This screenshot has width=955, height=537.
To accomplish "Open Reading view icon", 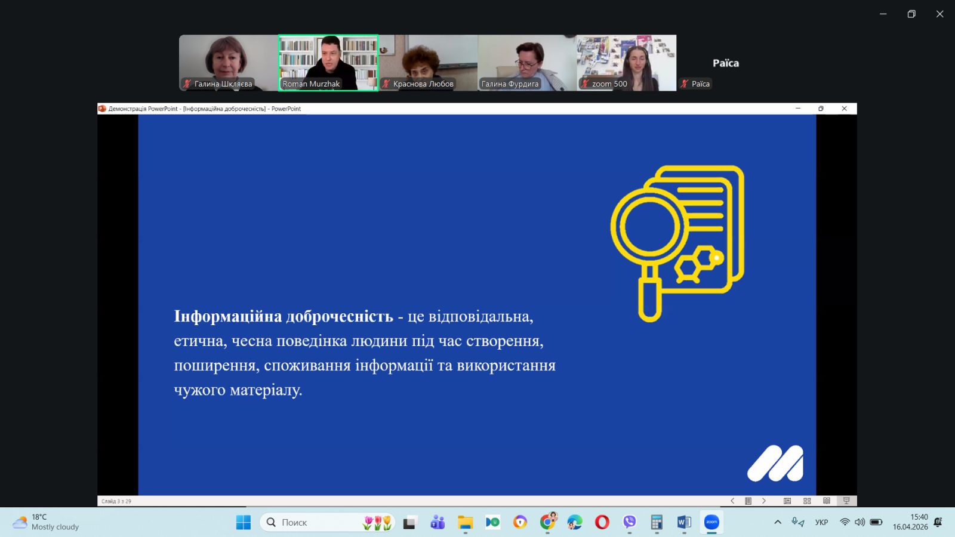I will (827, 501).
